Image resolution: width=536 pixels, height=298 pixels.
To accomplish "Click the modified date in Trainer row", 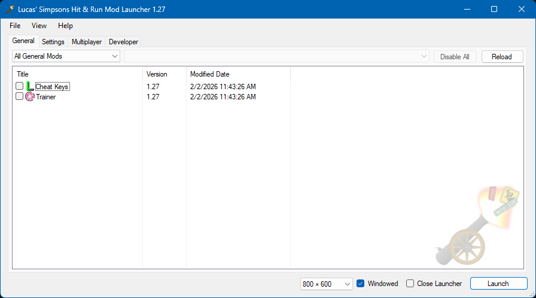I will (223, 97).
